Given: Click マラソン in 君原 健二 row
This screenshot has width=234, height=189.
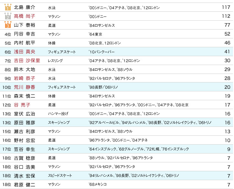Looking at the screenshot, I should (54, 185).
